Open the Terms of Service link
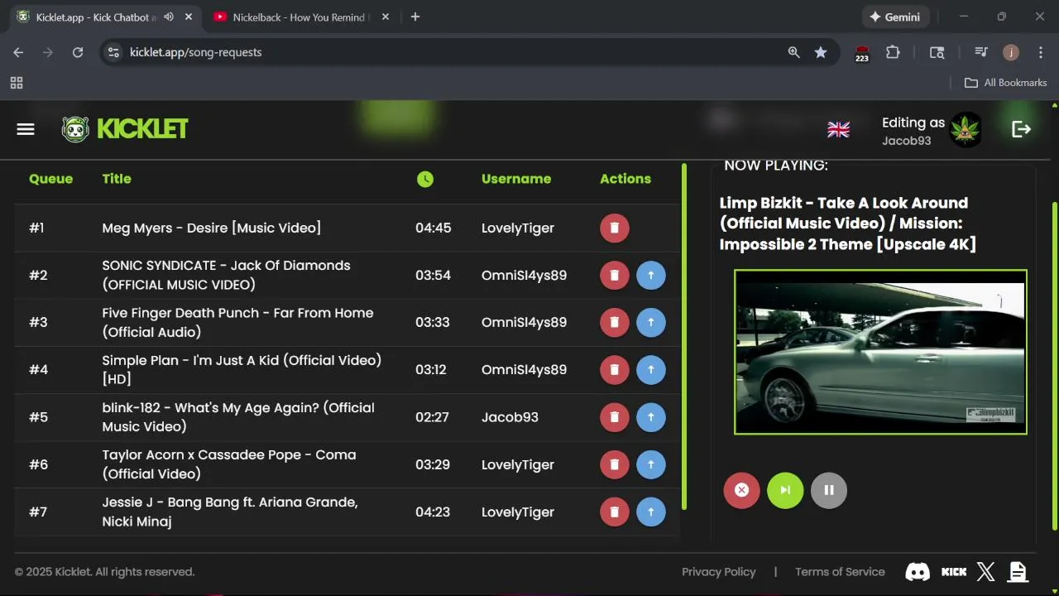 point(840,572)
